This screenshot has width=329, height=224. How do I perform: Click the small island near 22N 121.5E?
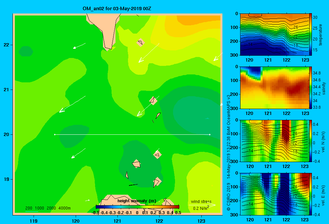[140, 42]
